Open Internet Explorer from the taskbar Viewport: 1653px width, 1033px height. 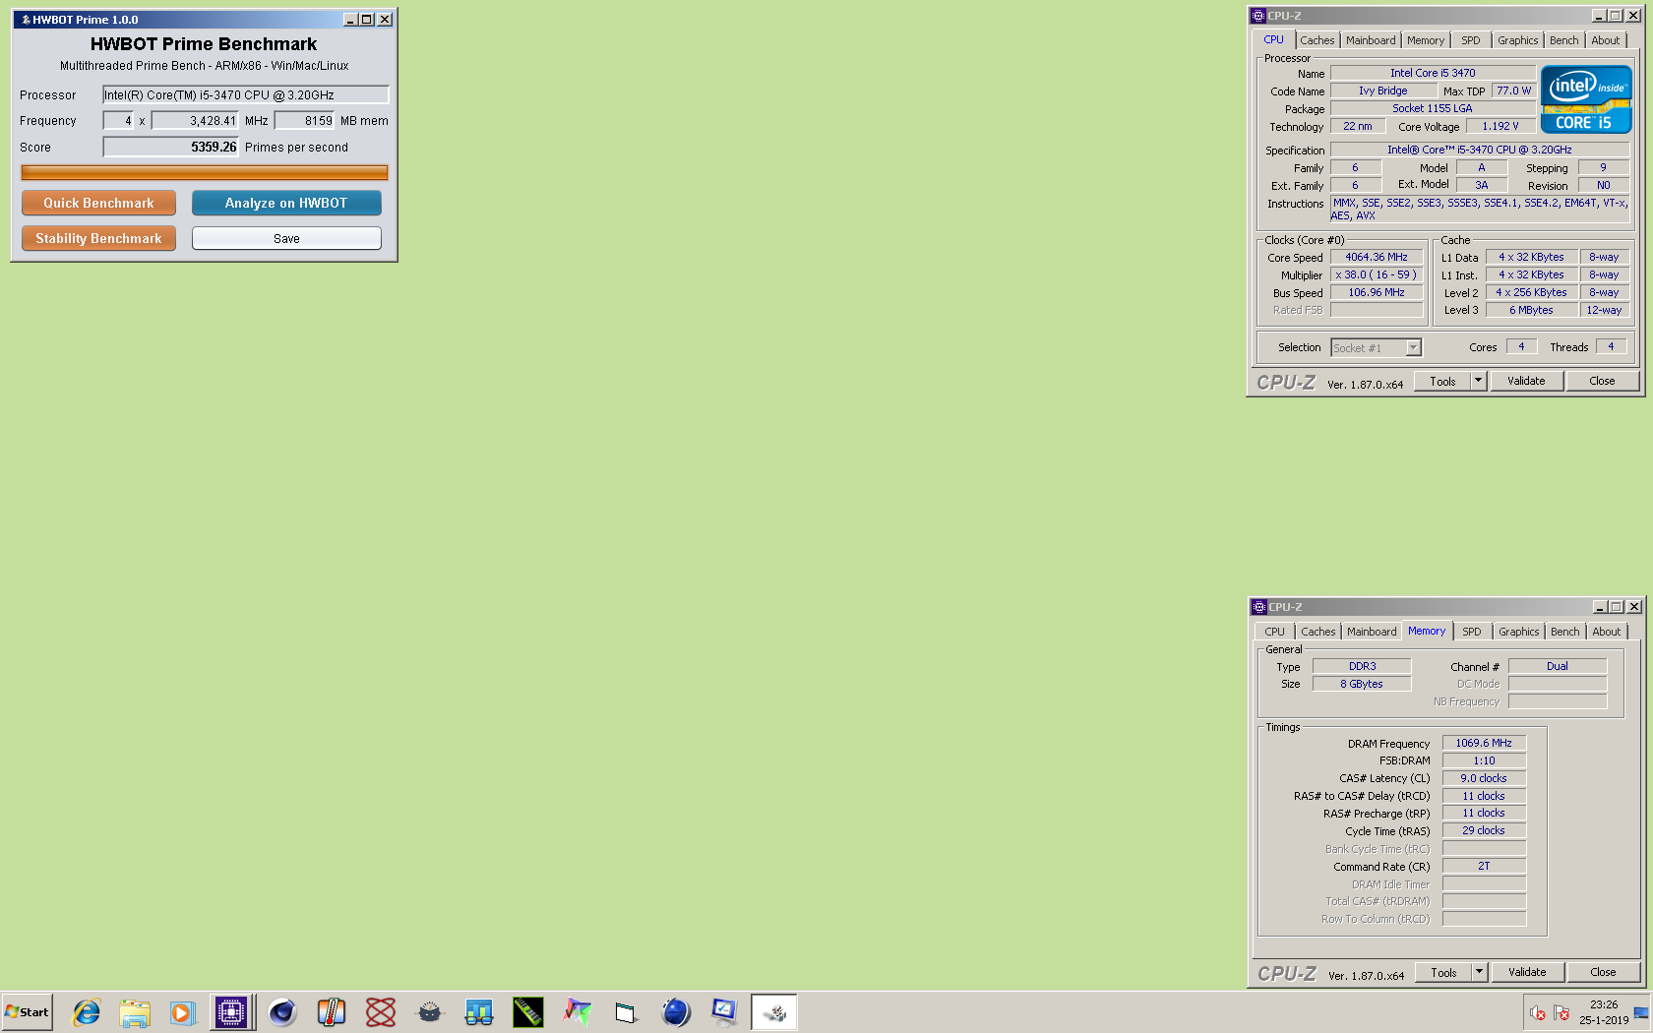[x=86, y=1012]
